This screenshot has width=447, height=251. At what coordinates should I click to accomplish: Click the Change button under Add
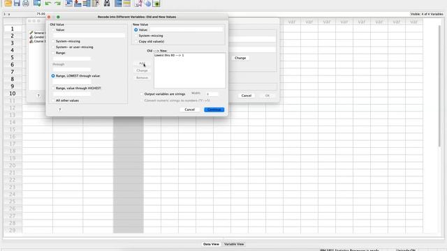pyautogui.click(x=142, y=70)
